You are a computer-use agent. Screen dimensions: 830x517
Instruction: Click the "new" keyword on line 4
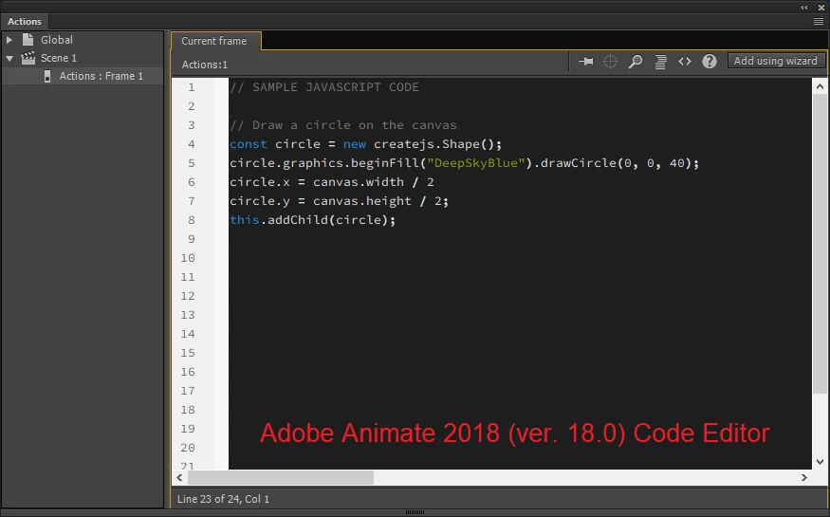pos(355,144)
